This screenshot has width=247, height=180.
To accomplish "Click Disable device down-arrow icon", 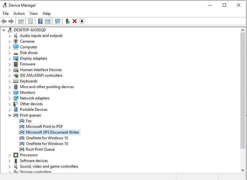I will 82,21.
